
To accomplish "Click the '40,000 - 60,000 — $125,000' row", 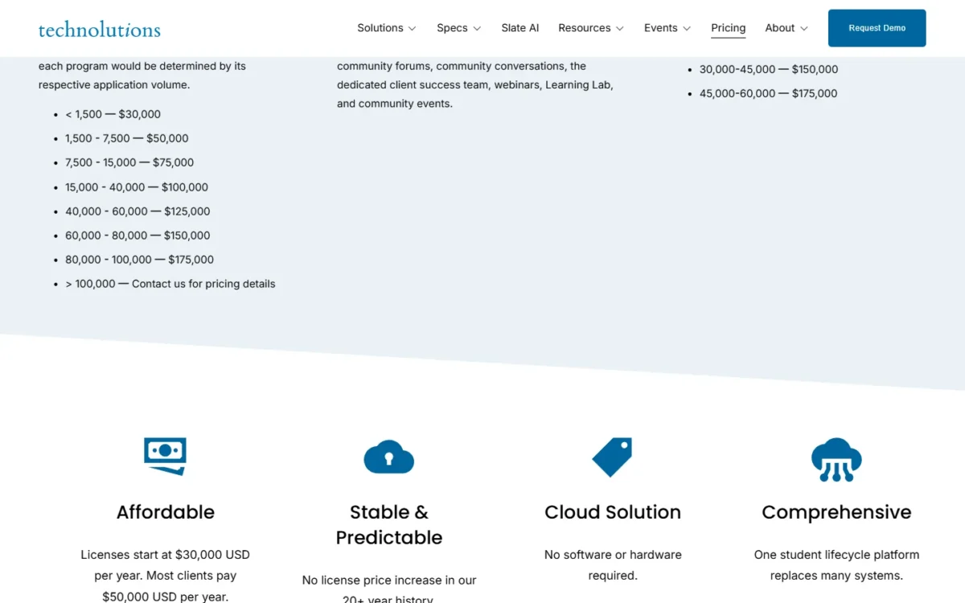I will point(138,211).
